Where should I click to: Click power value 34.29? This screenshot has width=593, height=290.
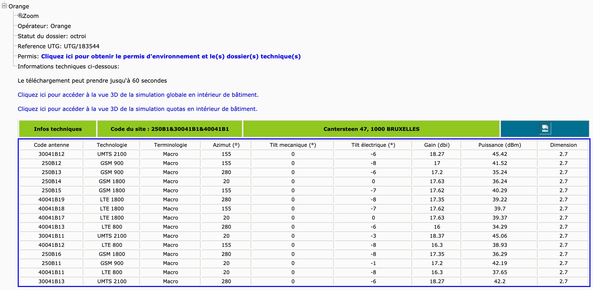click(x=500, y=227)
